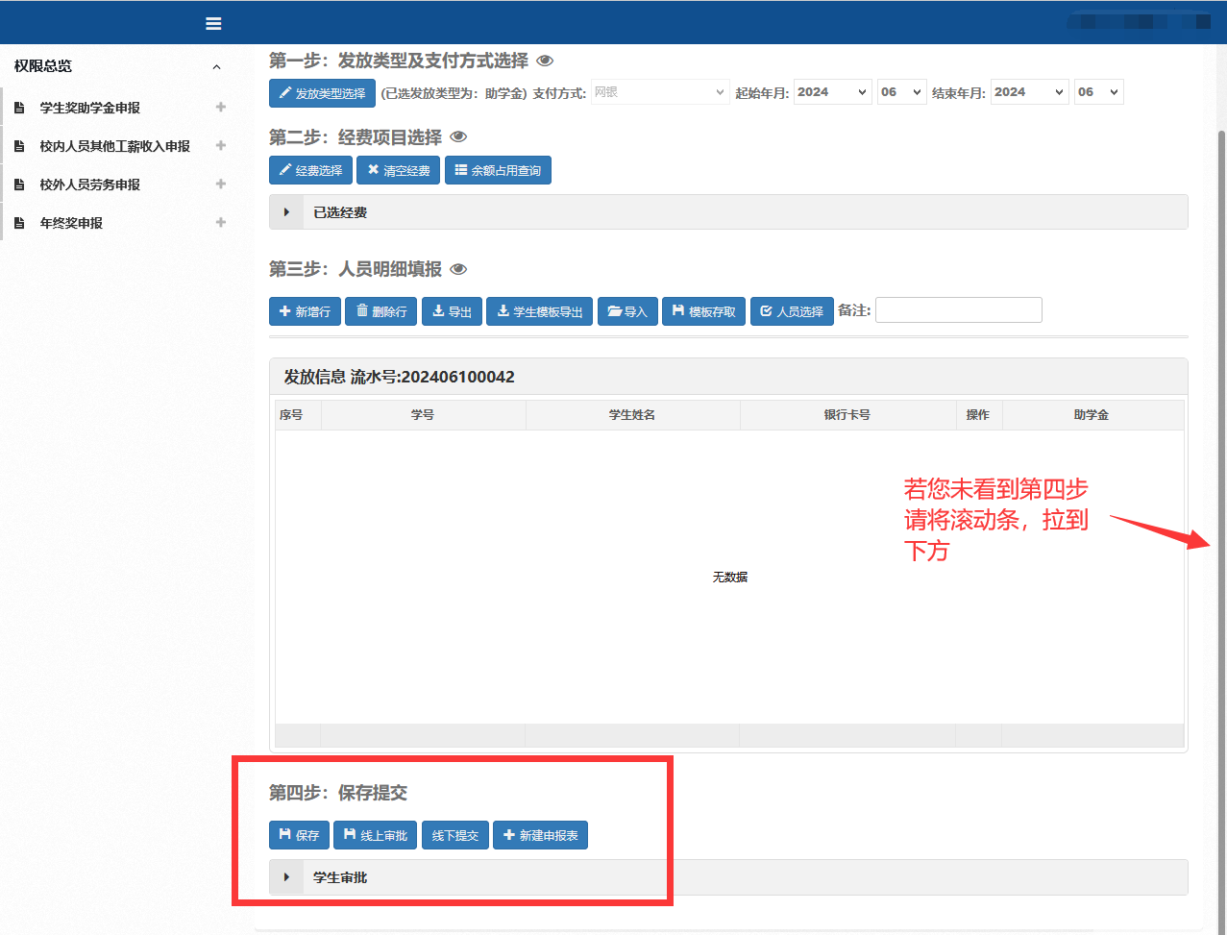Click the 学生姓名 column header
Viewport: 1227px width, 935px height.
click(632, 415)
